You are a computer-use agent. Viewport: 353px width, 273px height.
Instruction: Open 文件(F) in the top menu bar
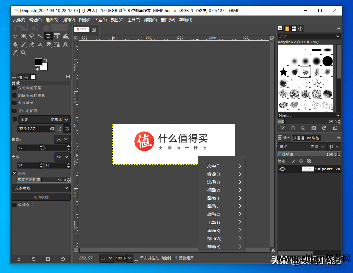point(19,20)
